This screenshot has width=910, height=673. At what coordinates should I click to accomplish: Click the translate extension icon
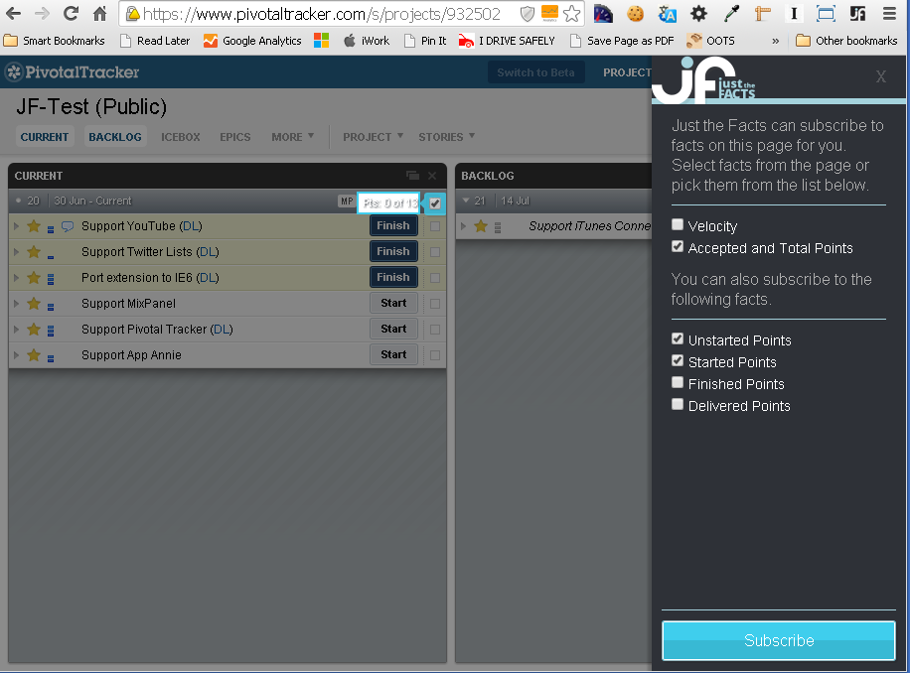(x=667, y=13)
